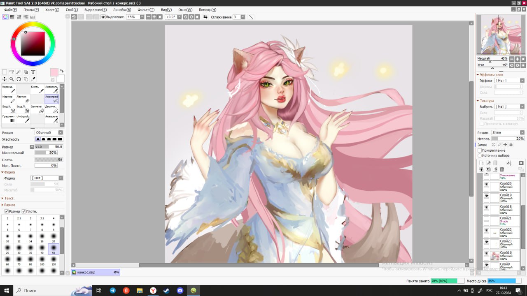527x296 pixels.
Task: Select the Magic Wand tool
Action: [x=19, y=72]
